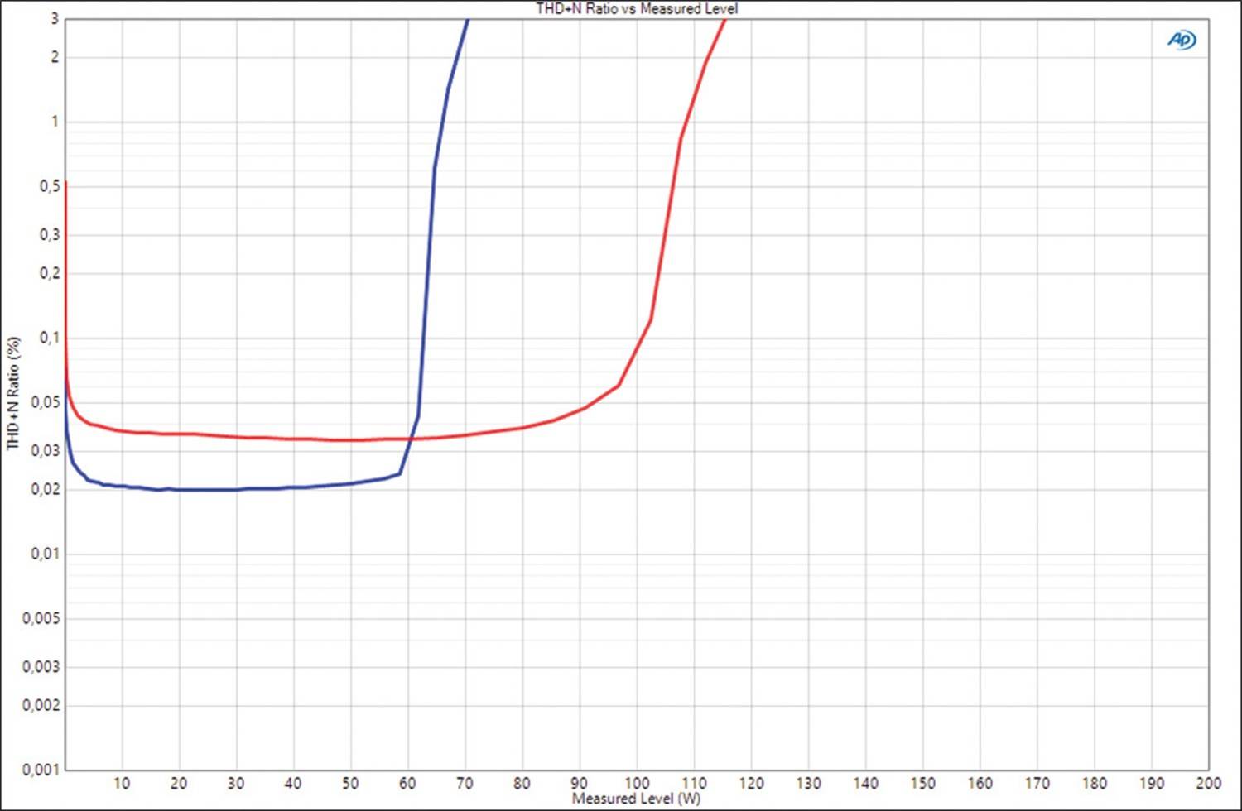Screen dimensions: 1242x811
Task: Click y-axis tick label 0,002
Action: pos(41,704)
